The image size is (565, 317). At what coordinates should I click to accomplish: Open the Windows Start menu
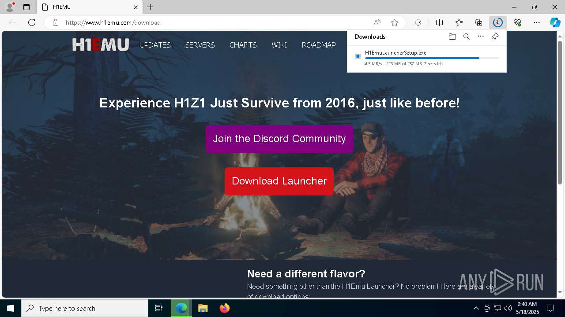tap(11, 308)
